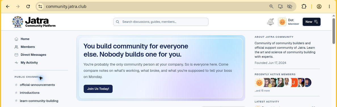Click the browser forward arrow
Viewport: 337px width, 107px height.
18,6
